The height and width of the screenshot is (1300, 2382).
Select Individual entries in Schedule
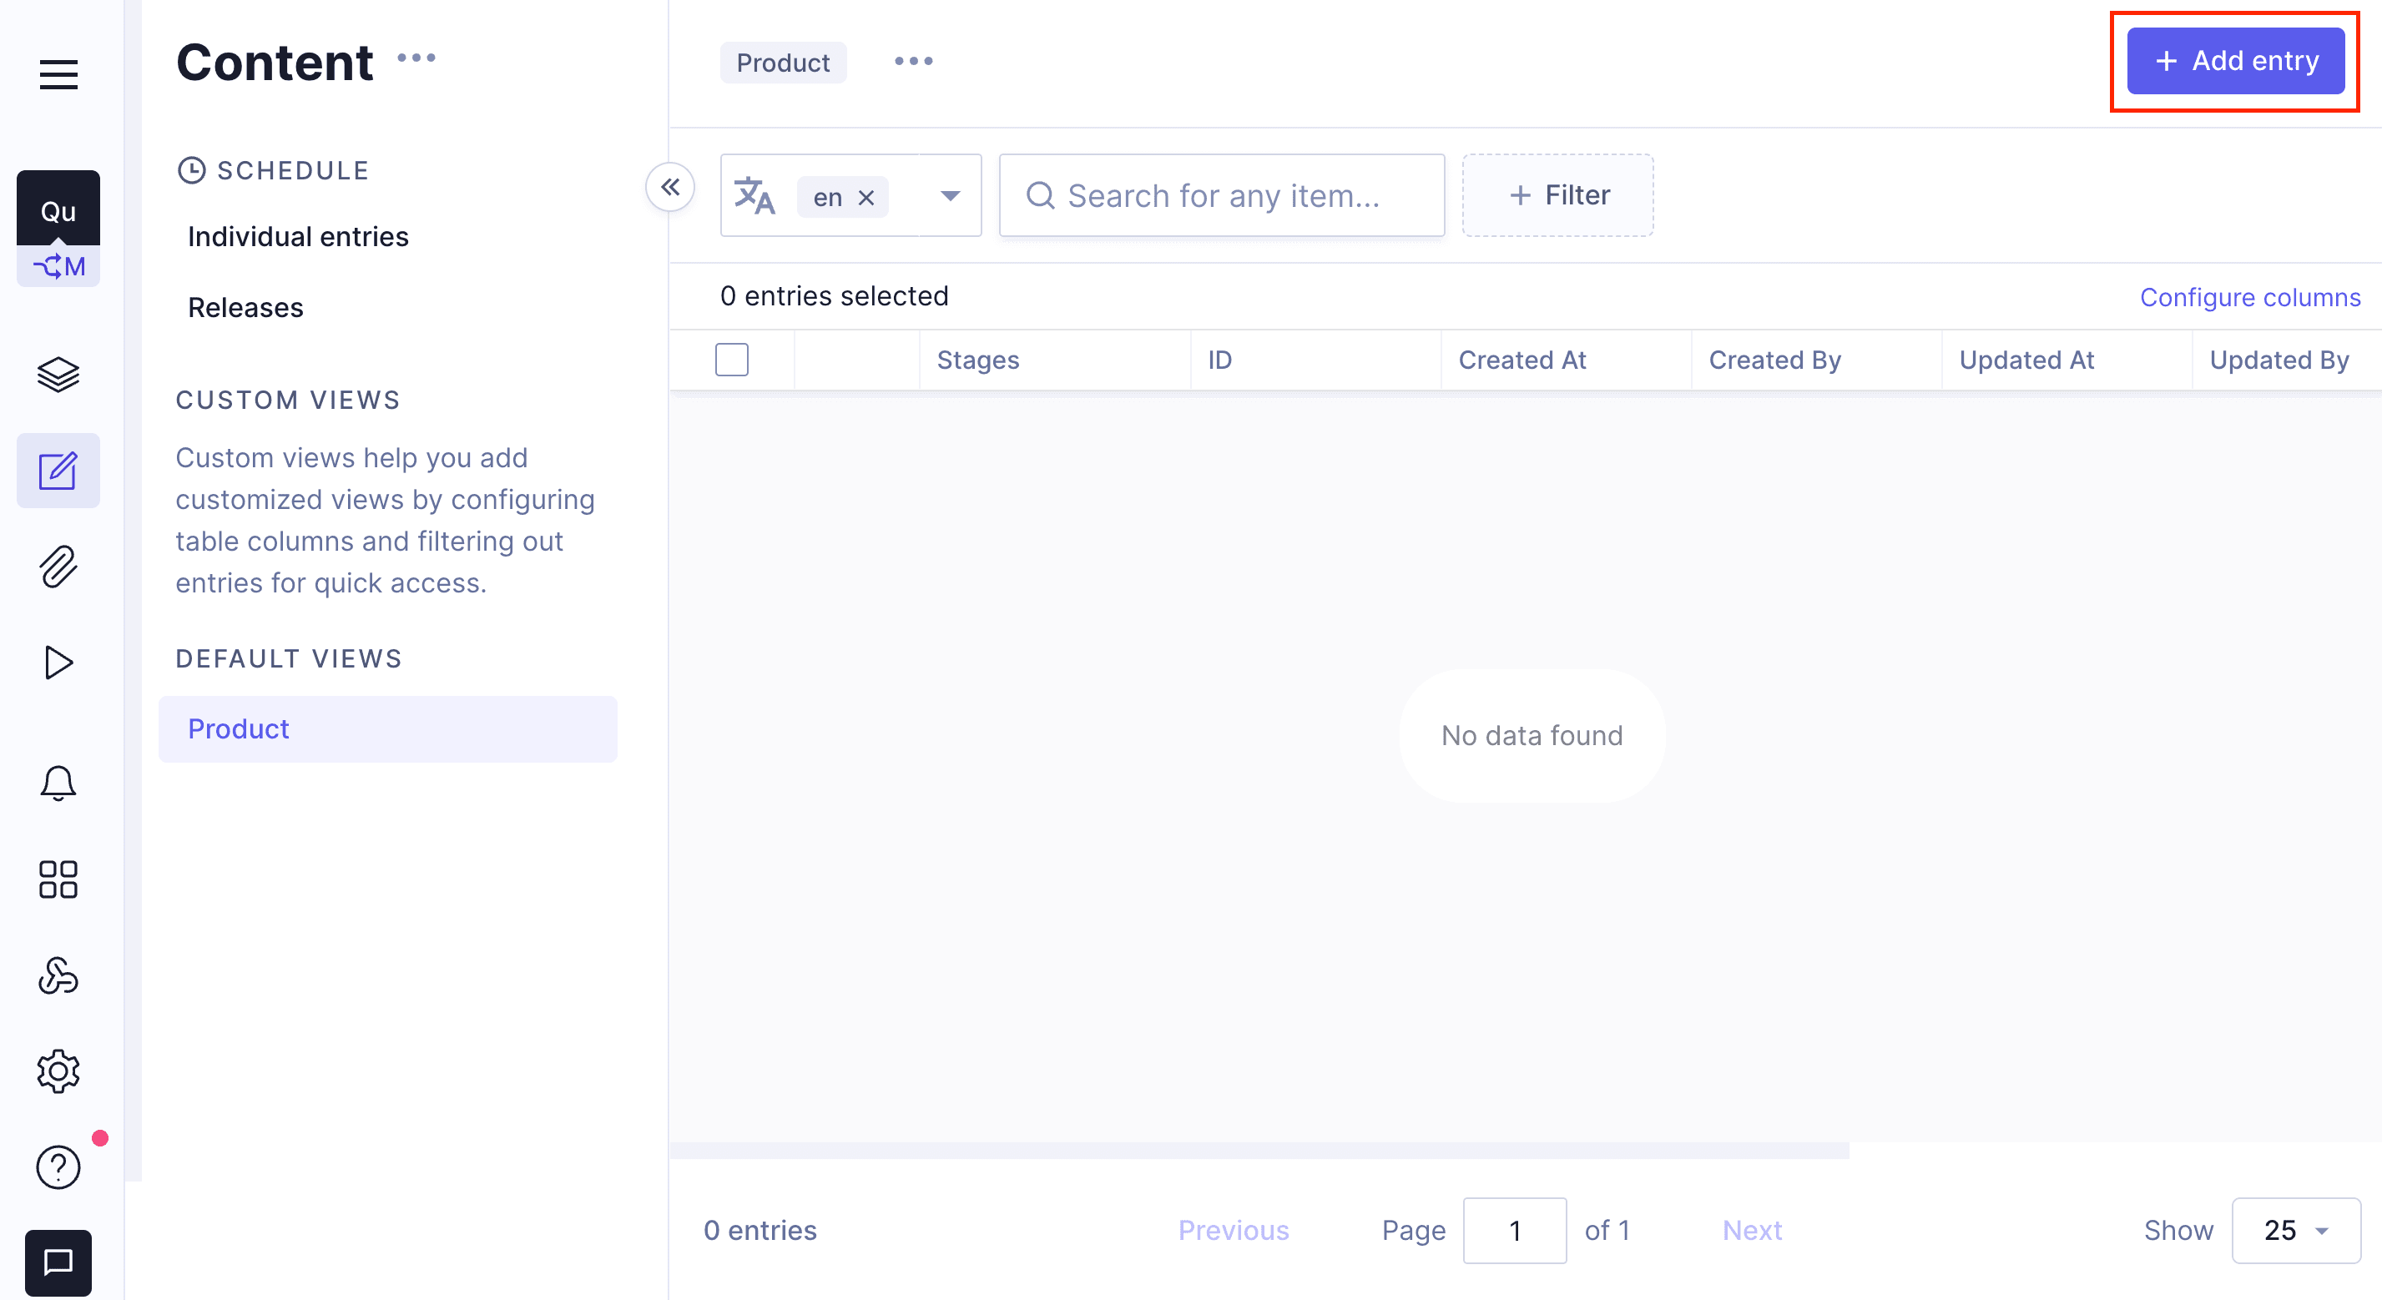point(298,237)
